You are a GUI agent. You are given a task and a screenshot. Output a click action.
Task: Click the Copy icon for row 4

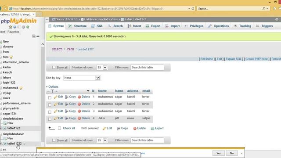tap(67, 118)
